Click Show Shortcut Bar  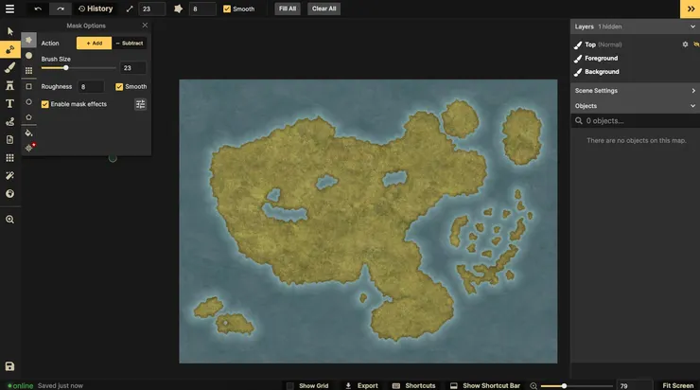pos(485,385)
